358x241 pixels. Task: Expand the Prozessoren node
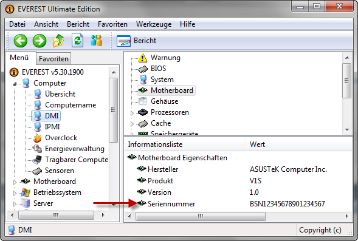(x=132, y=113)
